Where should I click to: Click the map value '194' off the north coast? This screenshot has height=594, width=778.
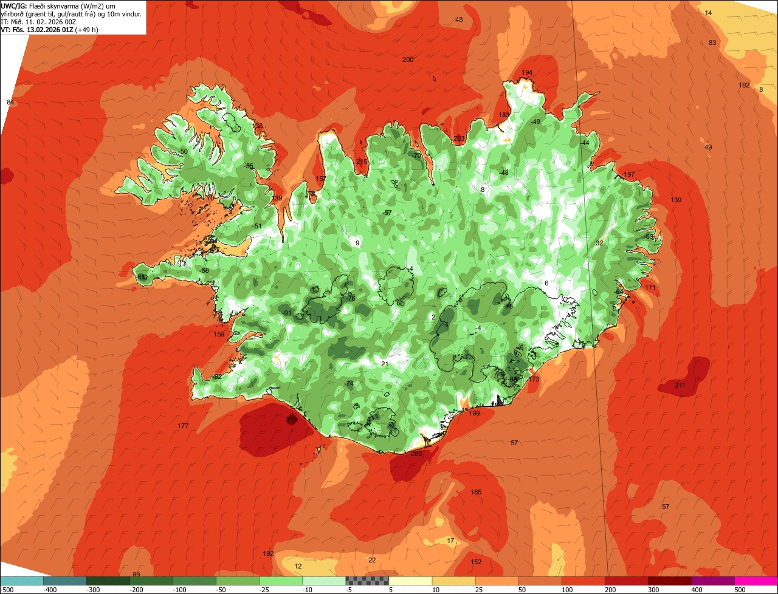(527, 72)
